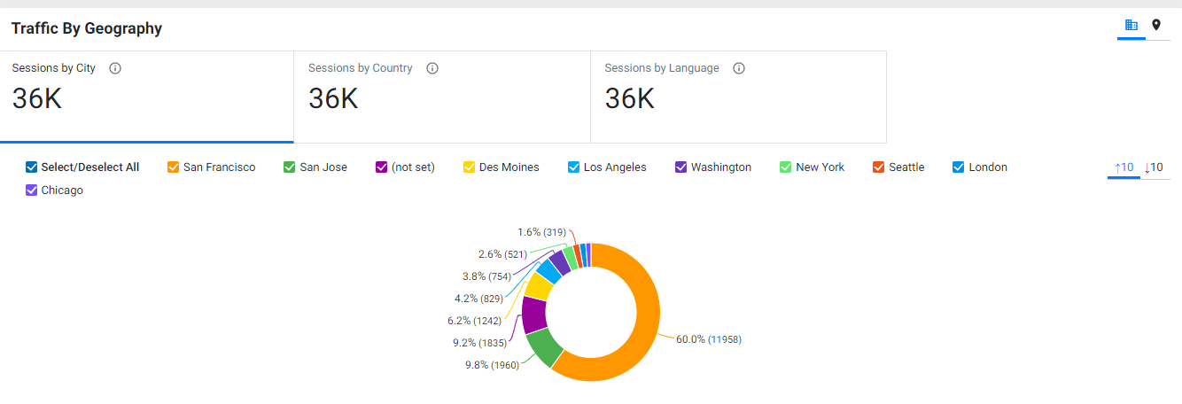Click the Traffic By Geography heading
Viewport: 1182px width, 404px height.
(x=87, y=28)
